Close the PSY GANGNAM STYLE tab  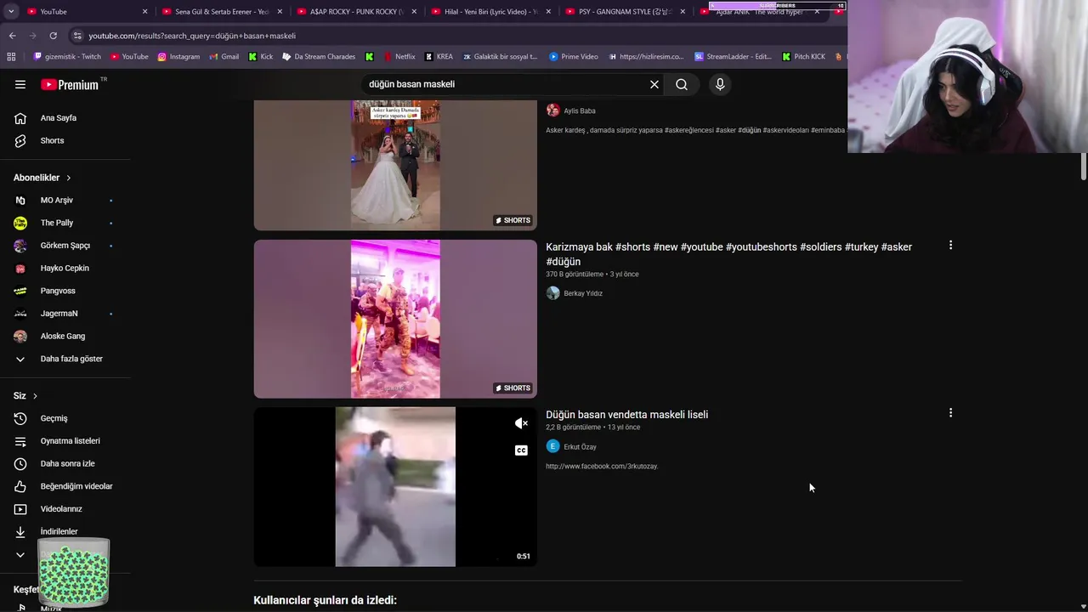tap(683, 12)
